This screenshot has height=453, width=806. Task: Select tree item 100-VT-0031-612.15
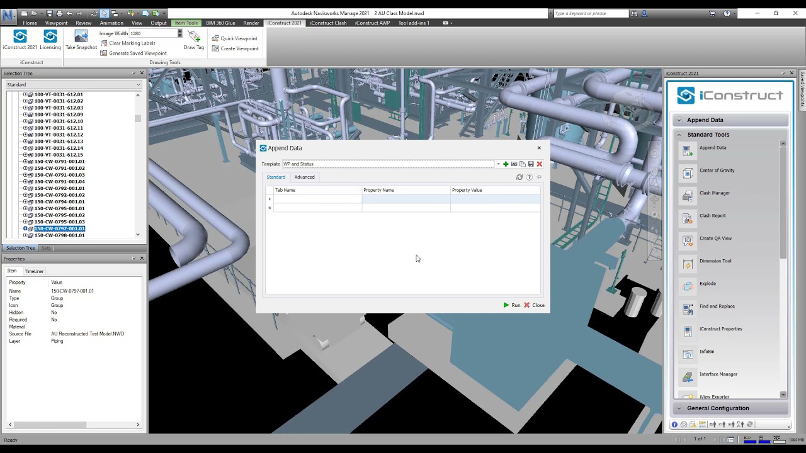(x=59, y=155)
